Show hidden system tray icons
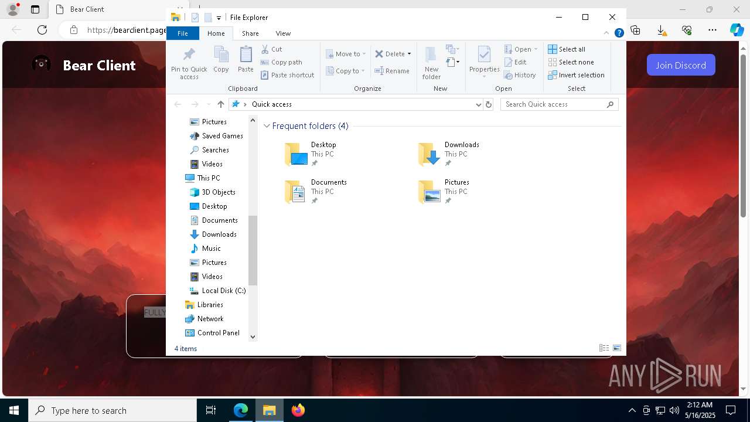Viewport: 750px width, 422px height. coord(632,410)
